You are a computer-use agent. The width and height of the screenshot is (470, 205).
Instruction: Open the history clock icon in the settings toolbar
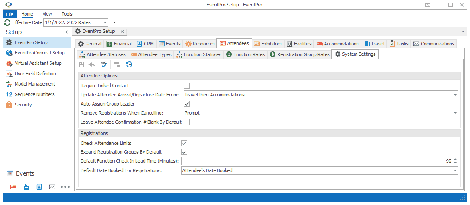(129, 64)
